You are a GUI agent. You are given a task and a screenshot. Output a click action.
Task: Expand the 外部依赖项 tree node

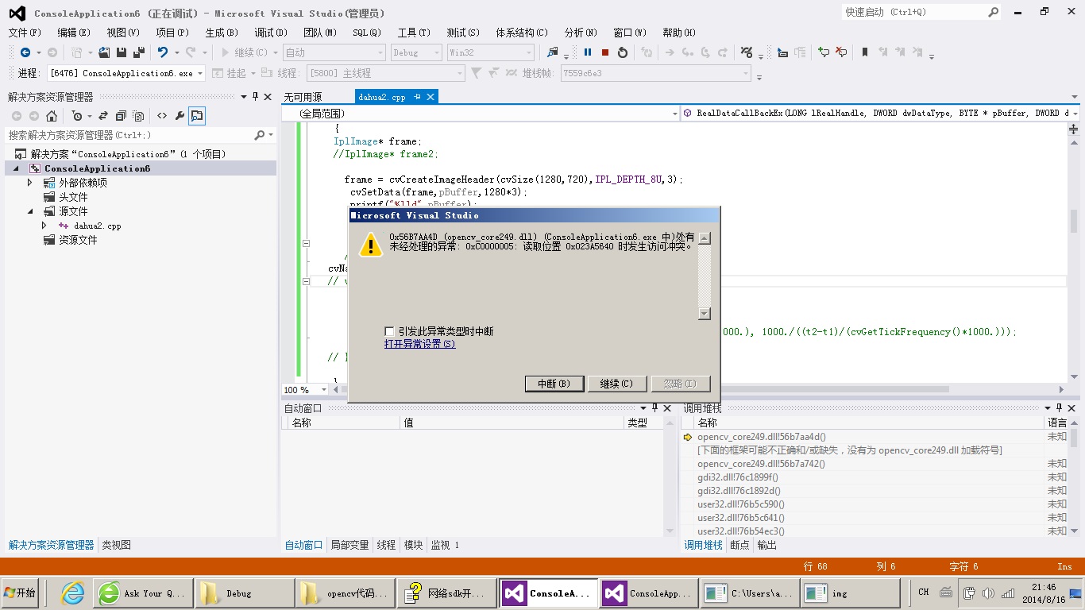tap(30, 183)
